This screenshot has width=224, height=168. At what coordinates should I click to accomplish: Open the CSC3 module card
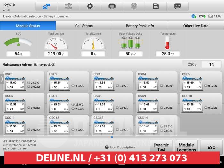(112, 81)
